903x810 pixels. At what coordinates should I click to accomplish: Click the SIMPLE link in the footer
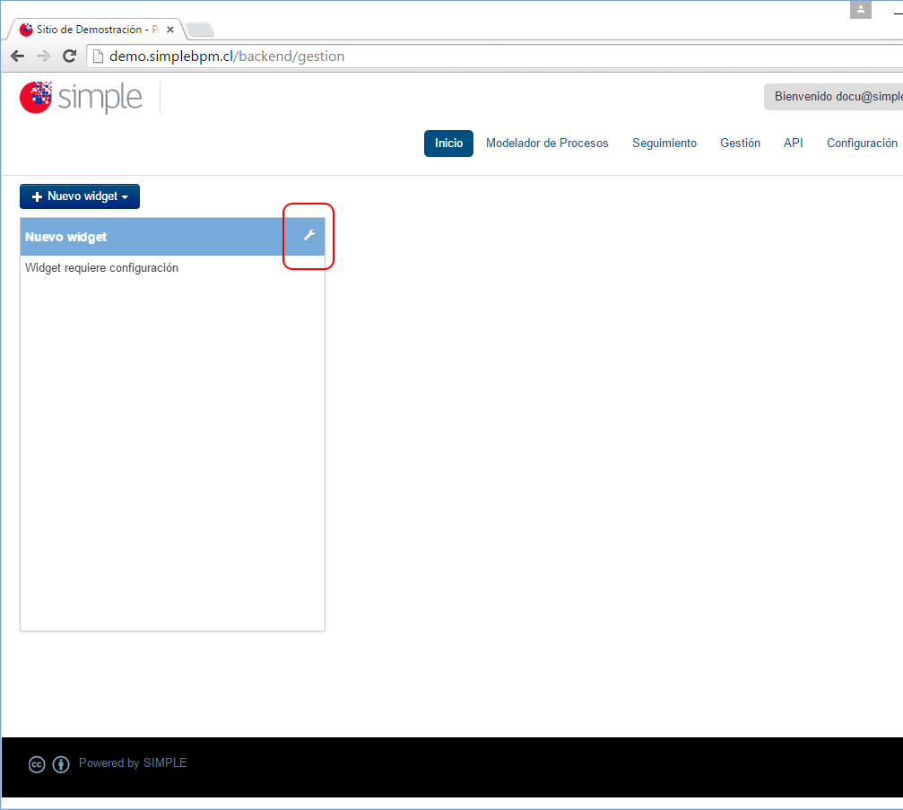pyautogui.click(x=165, y=762)
